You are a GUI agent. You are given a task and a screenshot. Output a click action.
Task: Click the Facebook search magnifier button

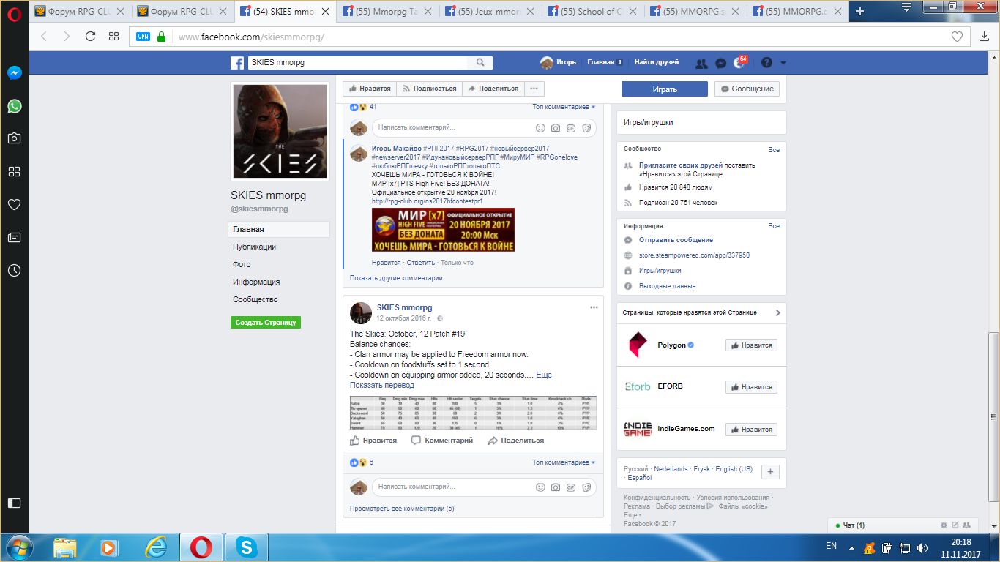point(481,63)
